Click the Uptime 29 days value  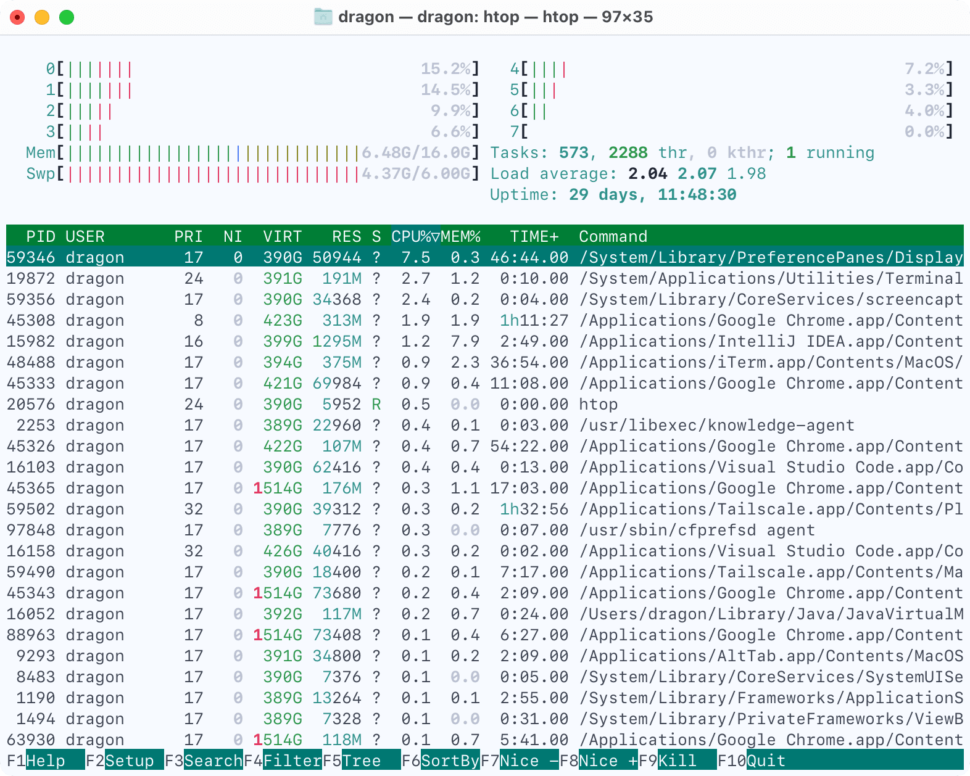(x=653, y=194)
